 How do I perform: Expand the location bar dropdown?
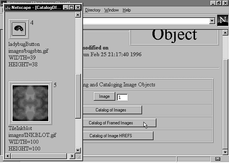click(x=213, y=21)
